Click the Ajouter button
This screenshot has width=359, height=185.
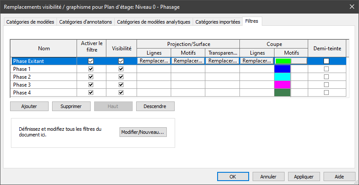(x=29, y=106)
